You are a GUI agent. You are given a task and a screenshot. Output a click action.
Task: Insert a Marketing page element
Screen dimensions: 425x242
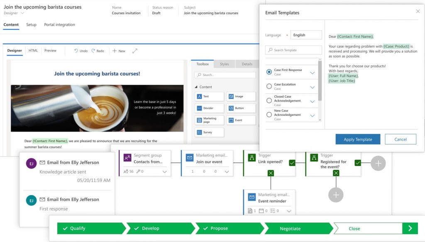coord(209,120)
